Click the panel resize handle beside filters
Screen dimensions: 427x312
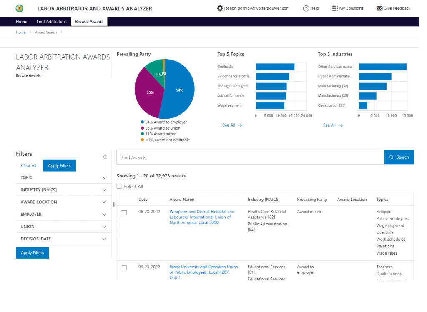click(114, 204)
